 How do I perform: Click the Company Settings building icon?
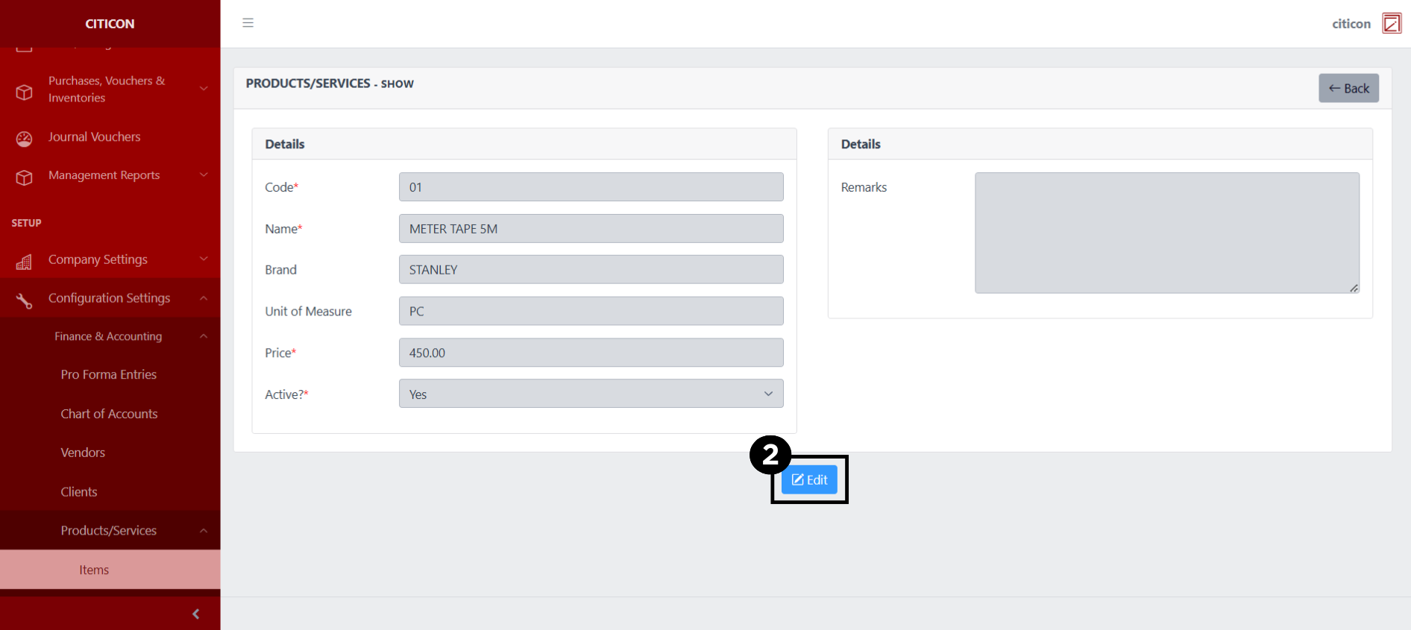pyautogui.click(x=25, y=262)
